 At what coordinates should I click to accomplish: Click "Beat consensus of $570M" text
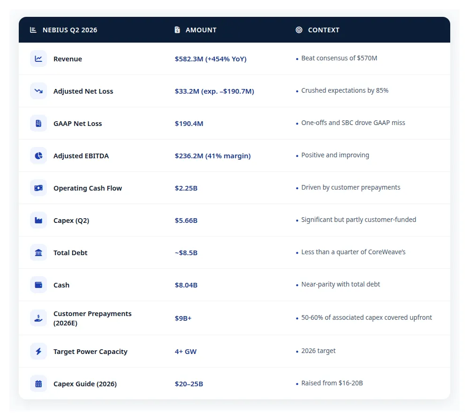(x=339, y=58)
